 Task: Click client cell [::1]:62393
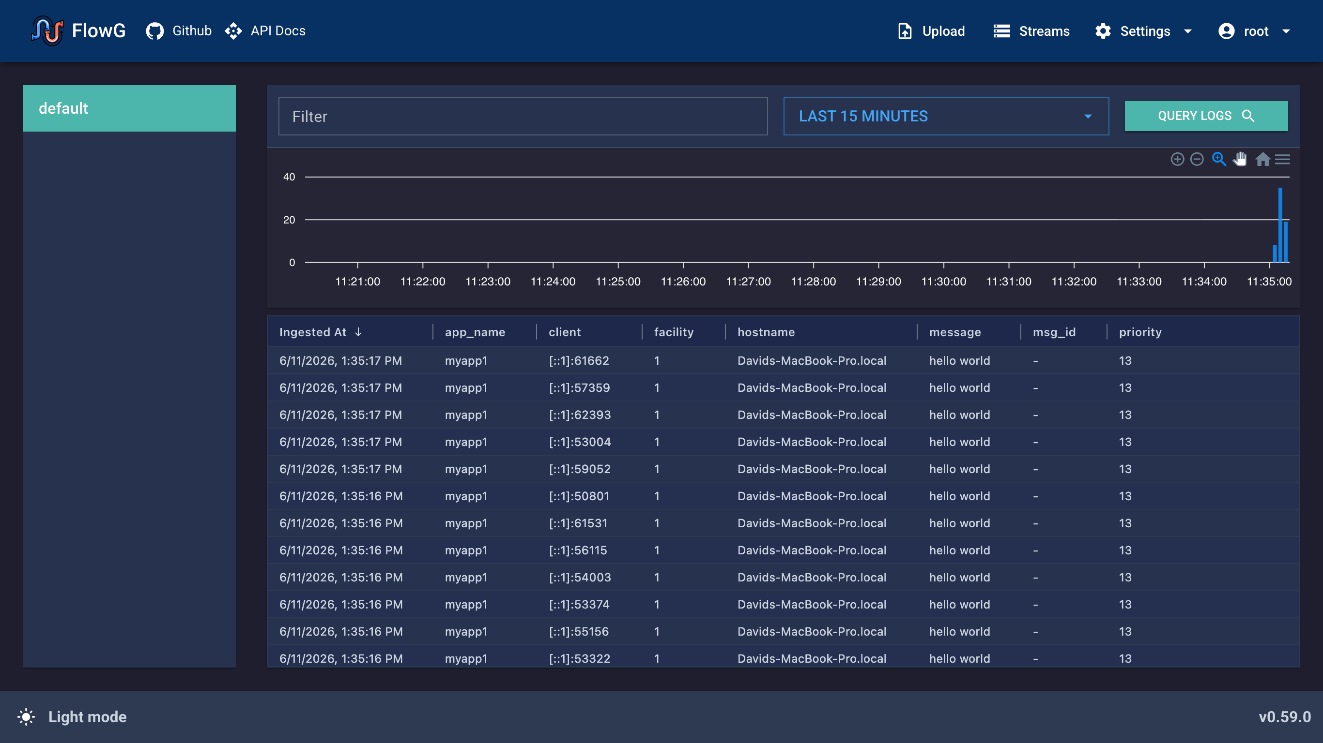580,415
